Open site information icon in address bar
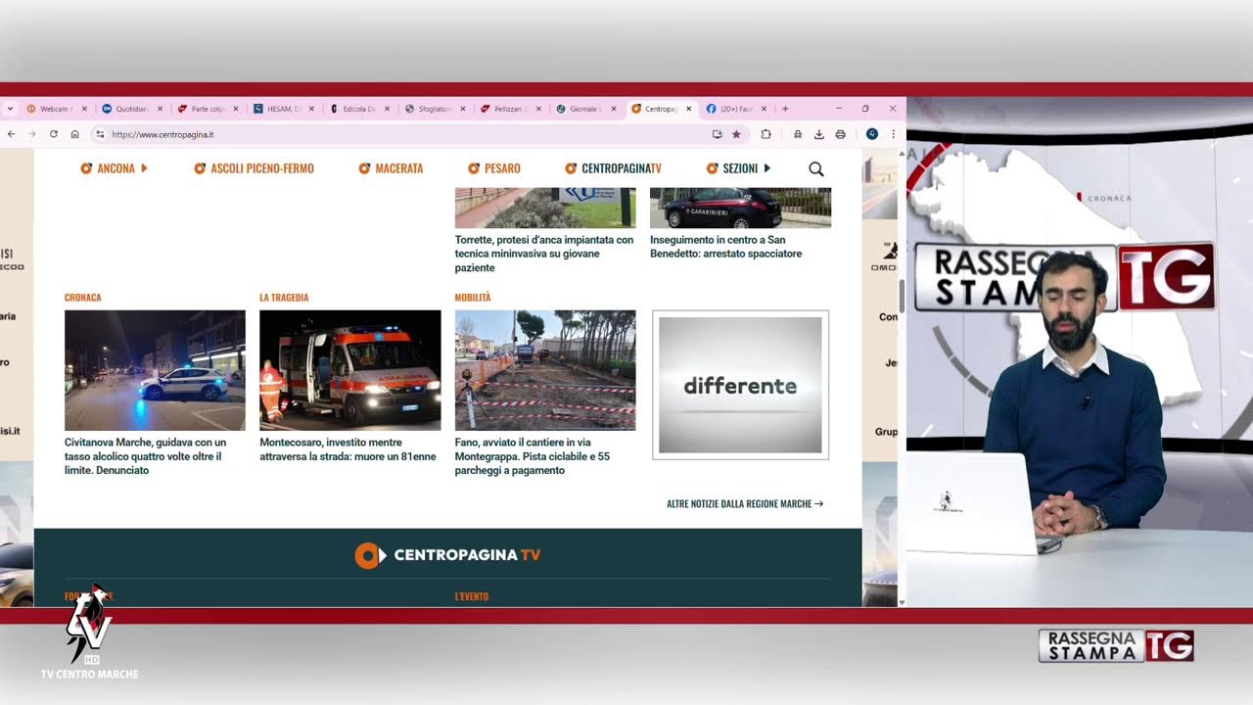This screenshot has width=1253, height=705. click(x=99, y=134)
